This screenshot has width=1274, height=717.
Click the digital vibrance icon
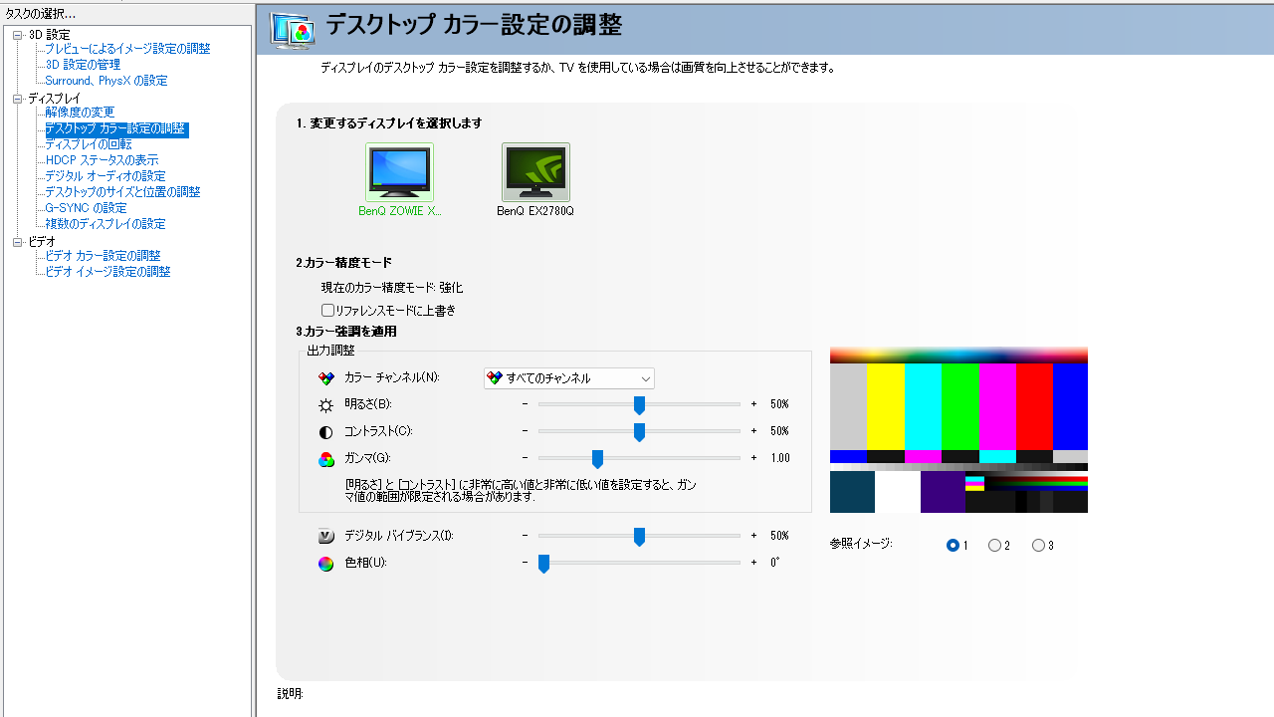[325, 537]
